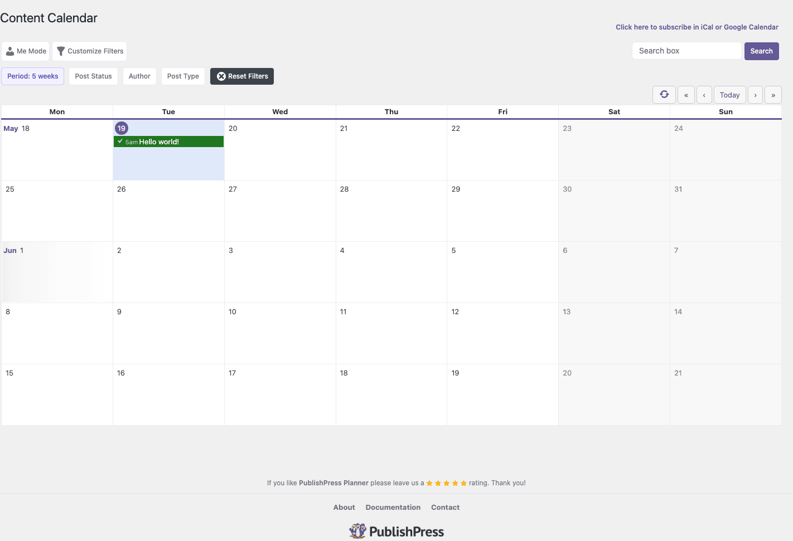Screen dimensions: 793x541
Task: Click the checkmark icon on Hello world!
Action: [120, 142]
